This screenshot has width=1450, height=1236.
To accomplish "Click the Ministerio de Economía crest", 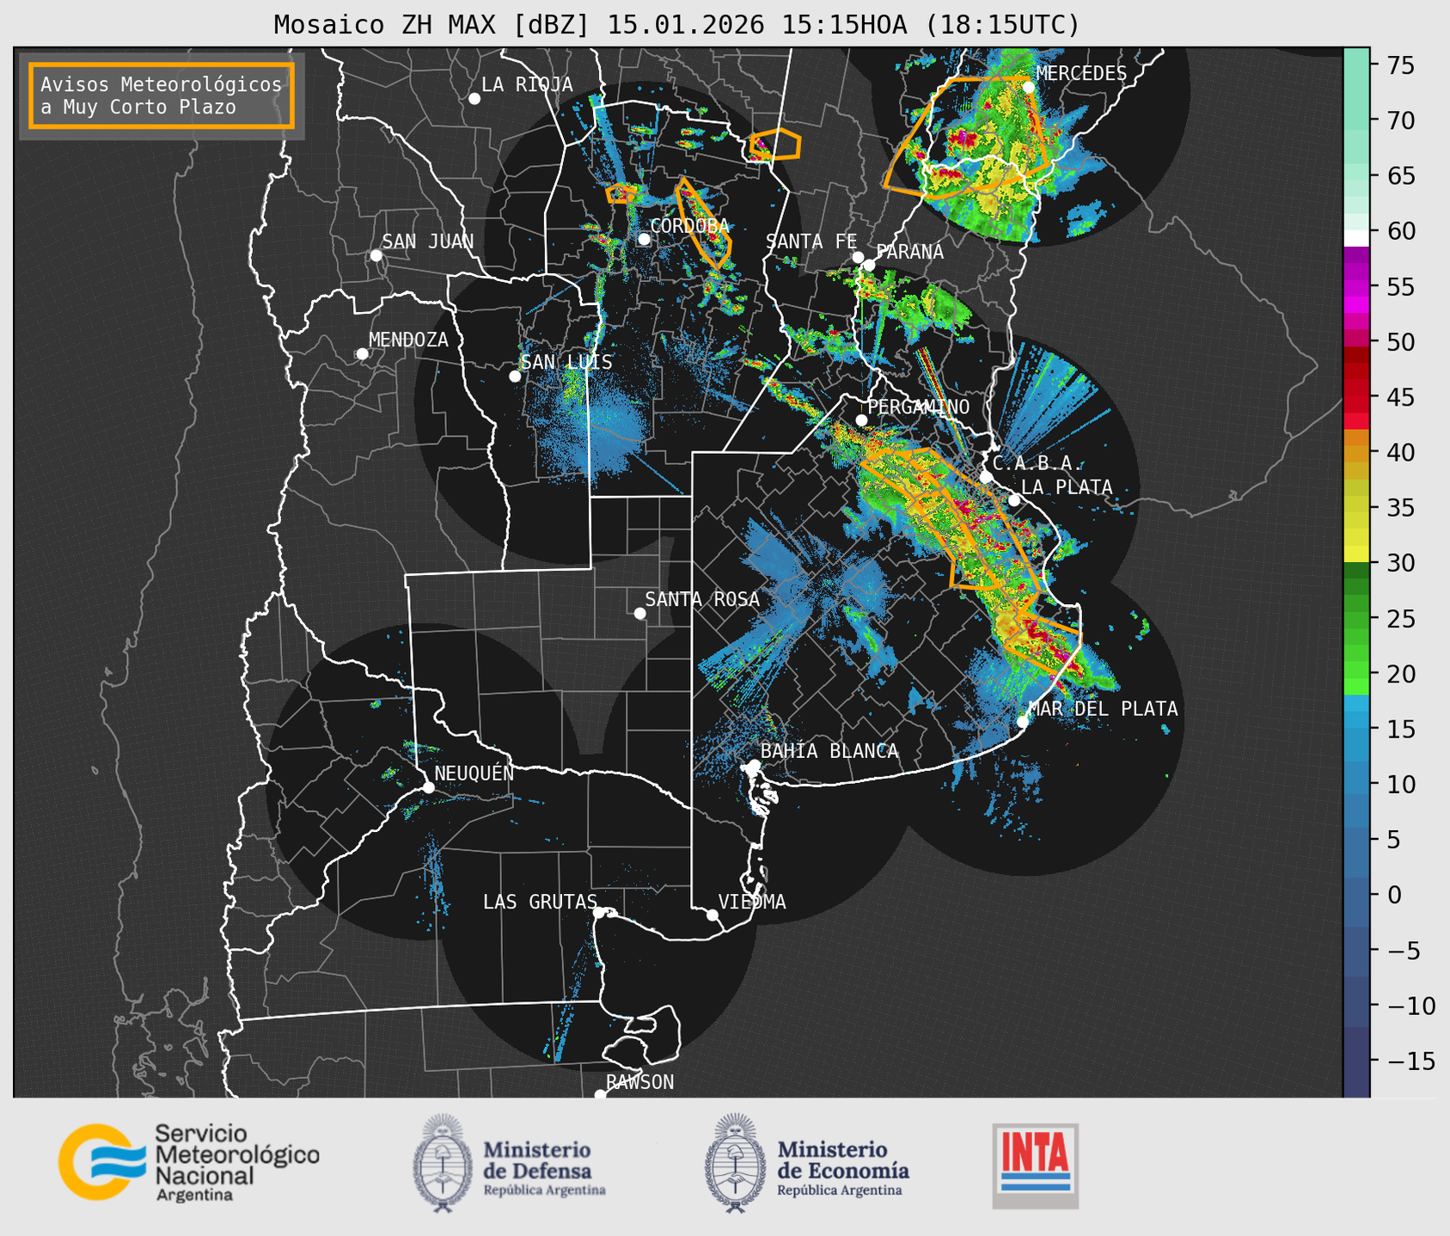I will [736, 1163].
